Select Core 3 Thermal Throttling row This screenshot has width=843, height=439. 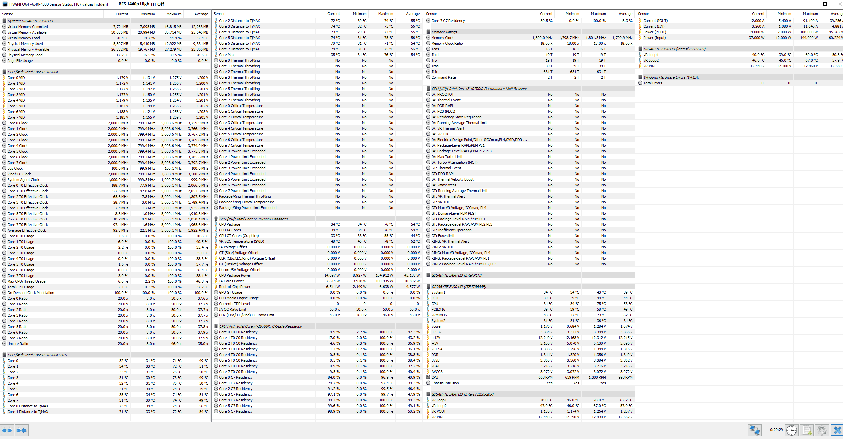click(317, 77)
